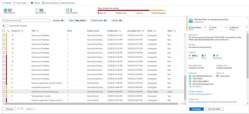Click the High severity red bar segment

tap(124, 10)
